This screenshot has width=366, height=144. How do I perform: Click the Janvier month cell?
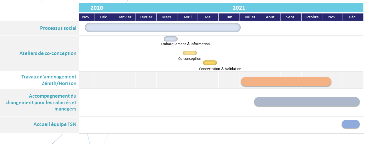click(125, 17)
